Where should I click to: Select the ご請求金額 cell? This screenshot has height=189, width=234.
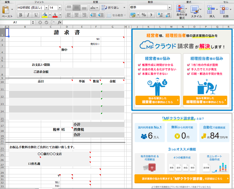(41, 72)
